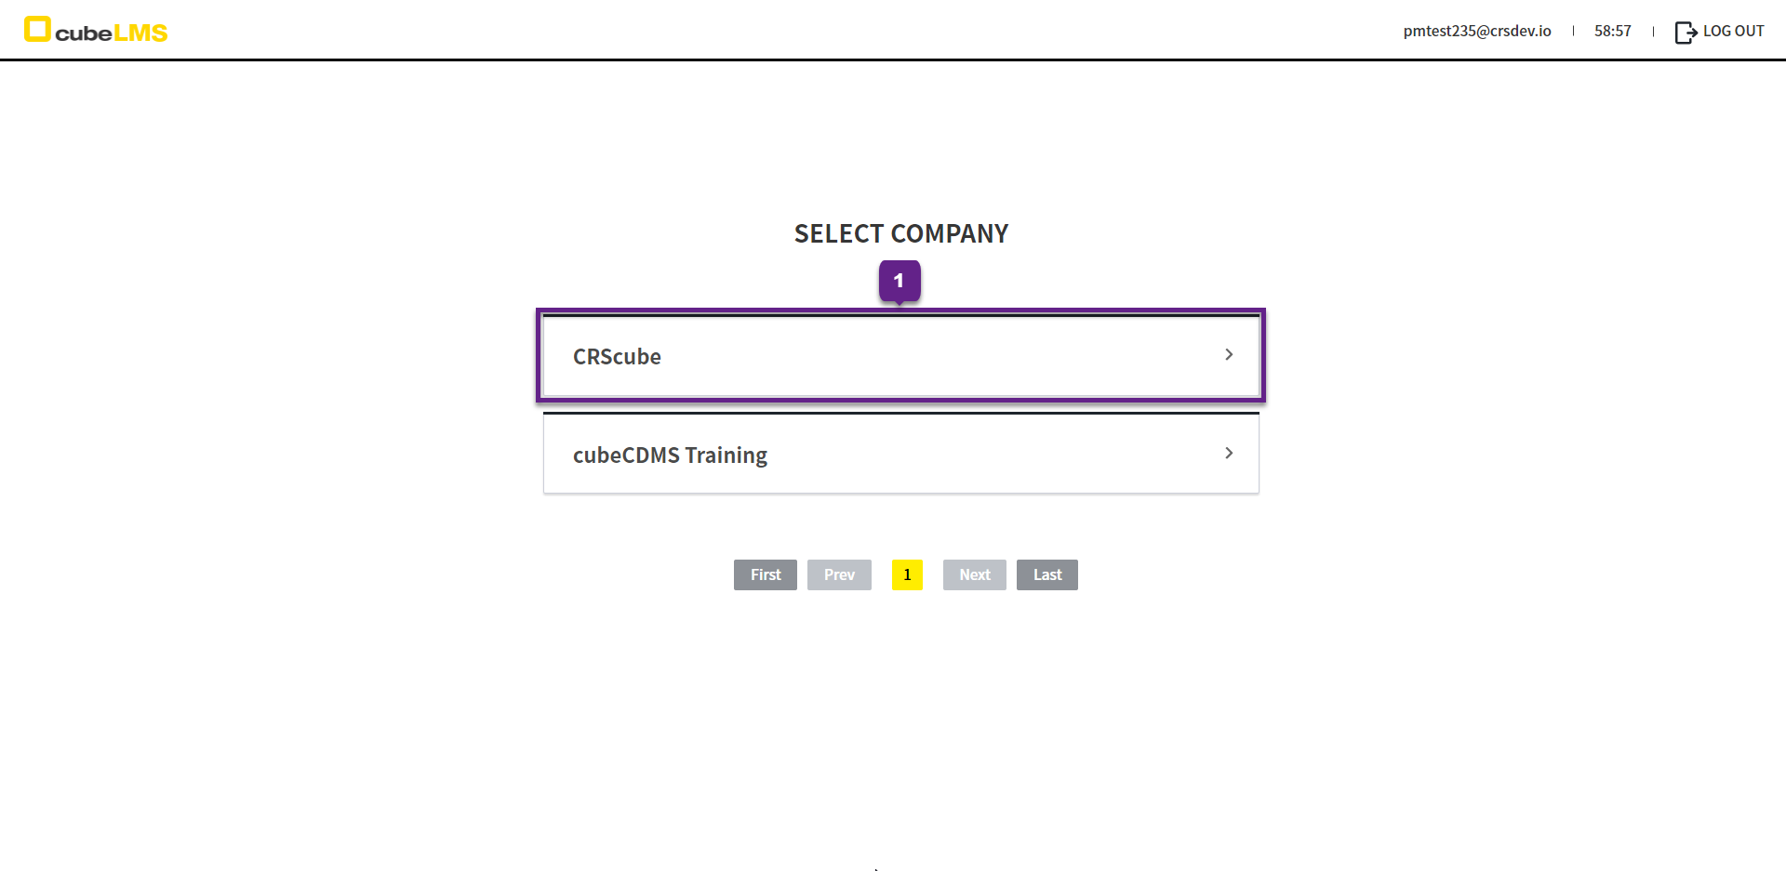Click the LOG OUT text label
1786x871 pixels.
pos(1733,31)
